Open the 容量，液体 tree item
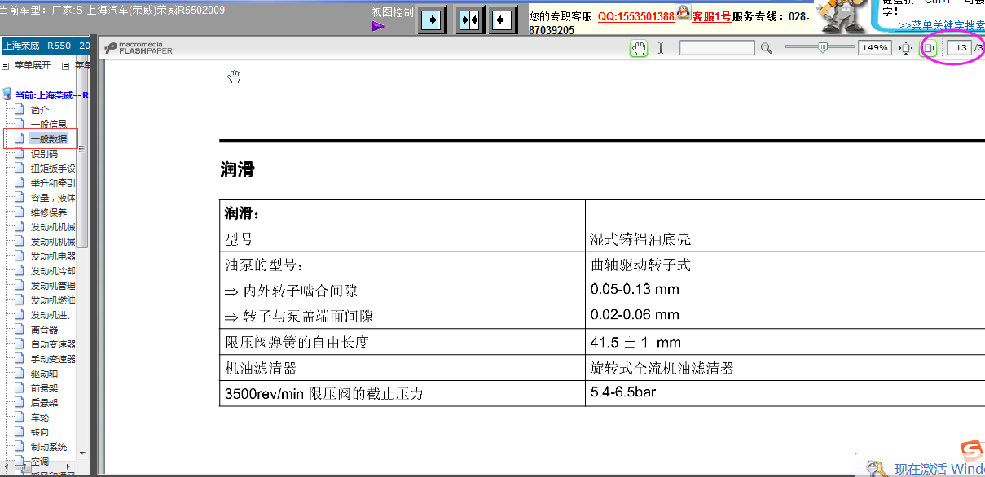 click(x=53, y=198)
